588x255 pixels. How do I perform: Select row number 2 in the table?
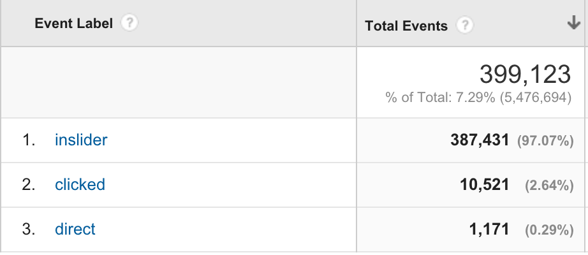click(29, 185)
